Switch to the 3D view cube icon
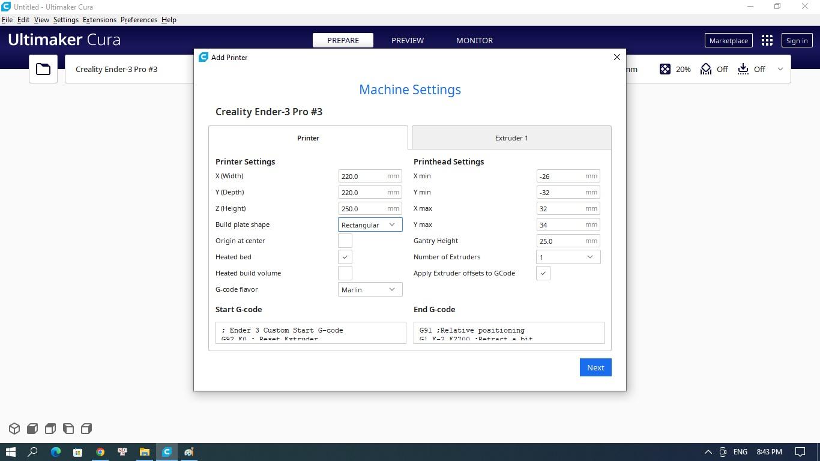This screenshot has height=461, width=820. click(14, 429)
